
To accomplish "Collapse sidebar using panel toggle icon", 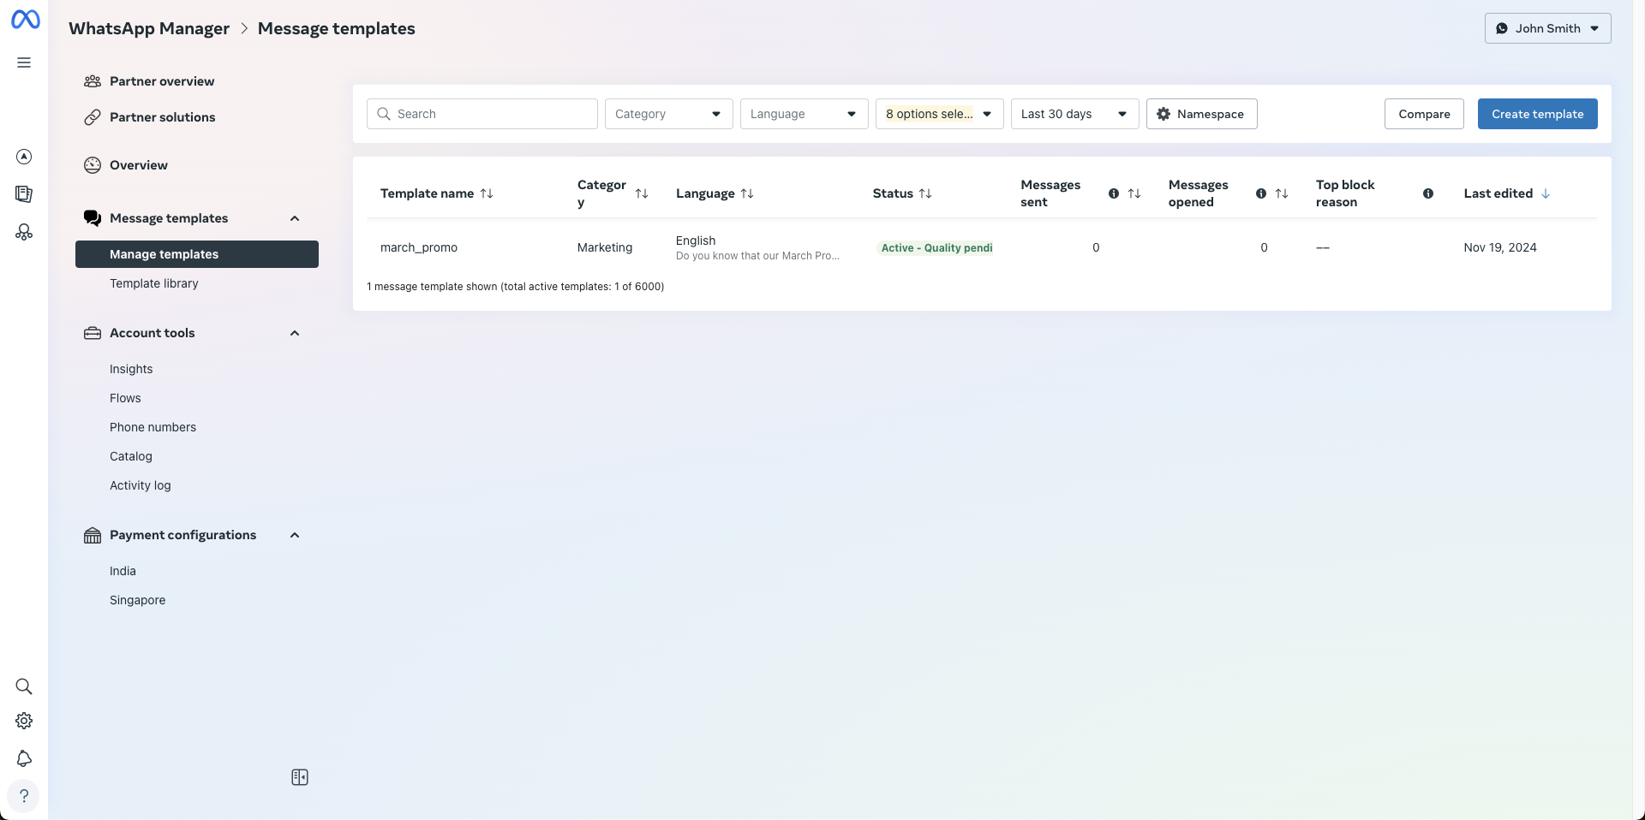I will click(x=300, y=777).
